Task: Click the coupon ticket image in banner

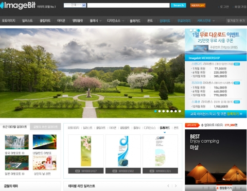Action: pos(201,48)
